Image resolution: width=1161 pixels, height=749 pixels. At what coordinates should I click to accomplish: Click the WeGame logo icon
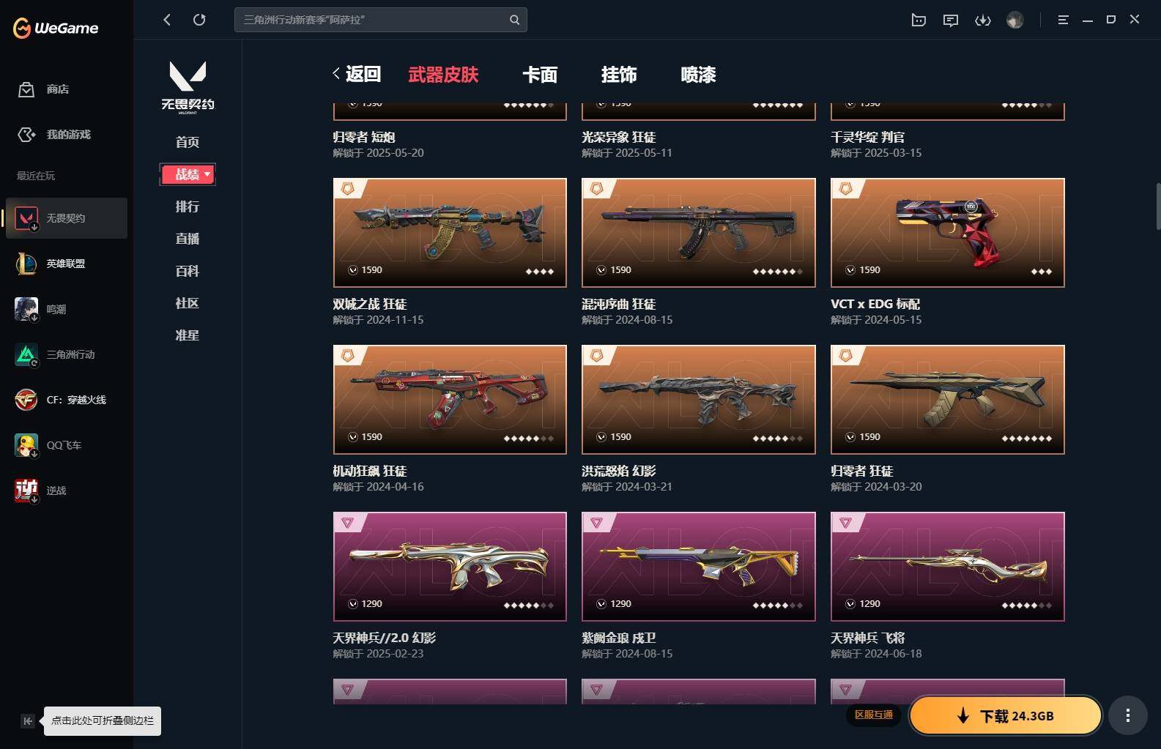point(22,28)
